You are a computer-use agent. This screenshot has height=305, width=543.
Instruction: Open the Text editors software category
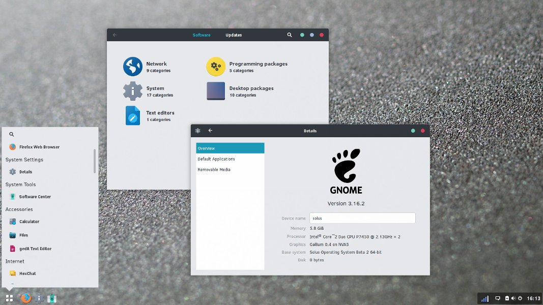pyautogui.click(x=149, y=115)
